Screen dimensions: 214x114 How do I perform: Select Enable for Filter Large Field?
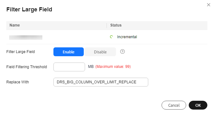[x=69, y=52]
